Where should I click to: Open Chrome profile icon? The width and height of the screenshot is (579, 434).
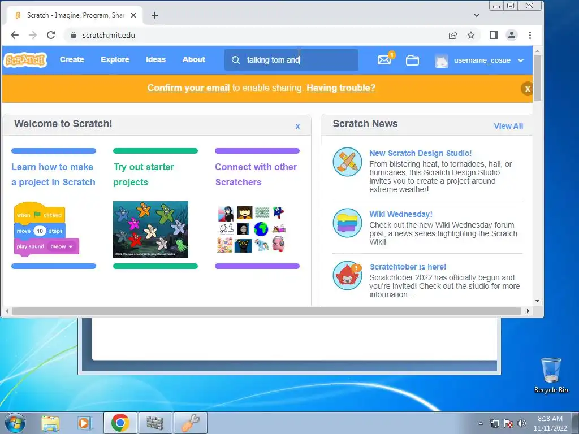pos(511,35)
